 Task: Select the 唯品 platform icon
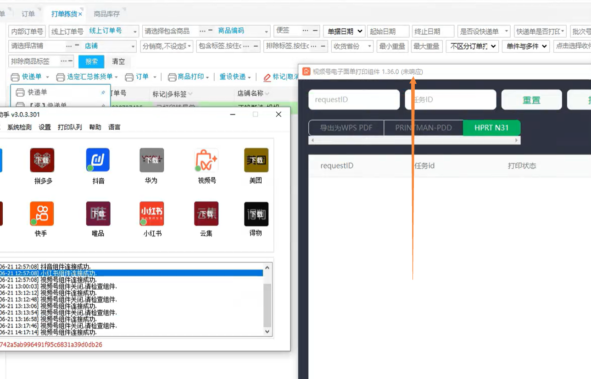pyautogui.click(x=98, y=214)
